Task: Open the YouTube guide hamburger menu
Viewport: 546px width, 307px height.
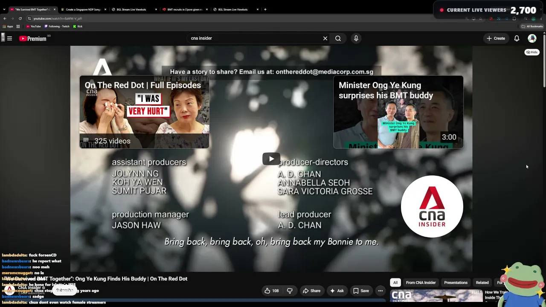Action: click(x=9, y=38)
